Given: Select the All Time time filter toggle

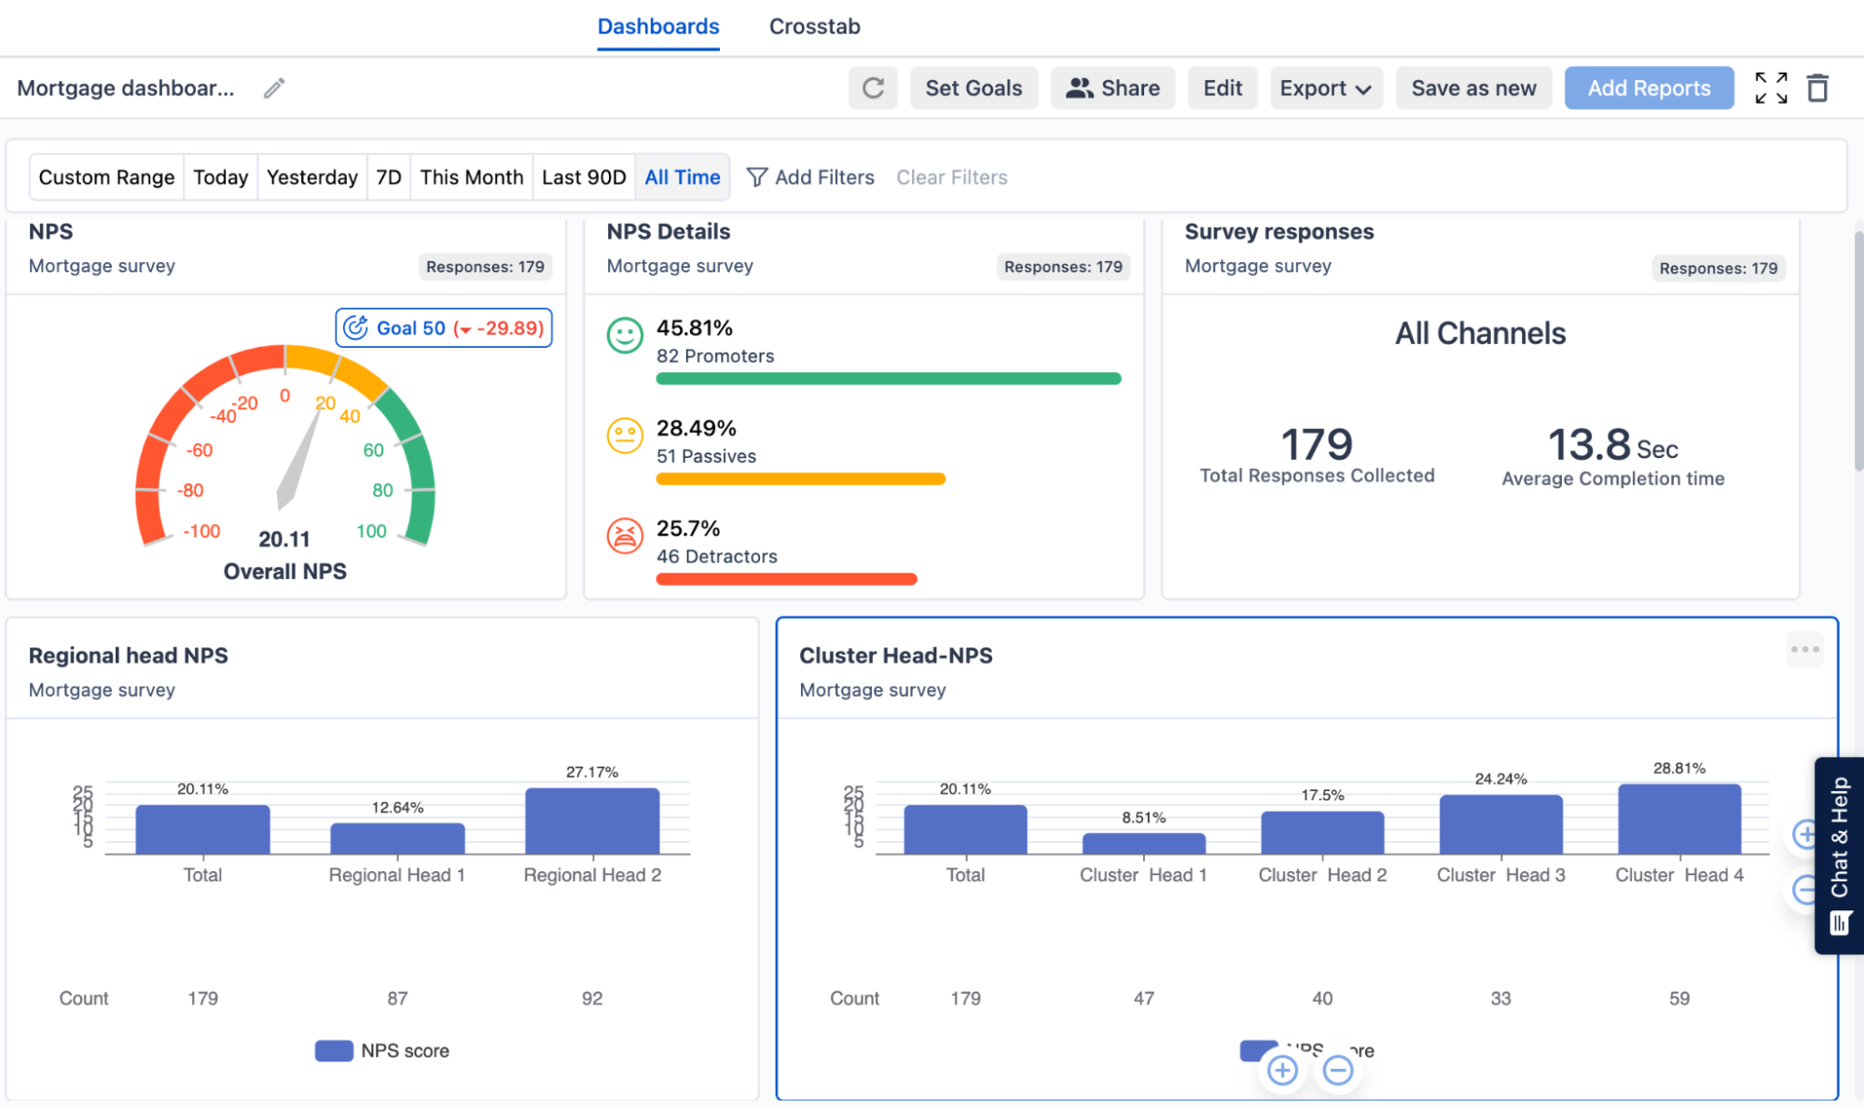Looking at the screenshot, I should [x=682, y=175].
